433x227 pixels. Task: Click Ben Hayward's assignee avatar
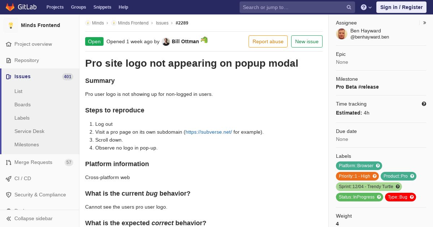click(342, 34)
